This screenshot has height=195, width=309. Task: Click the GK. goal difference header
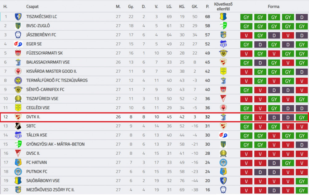[195, 6]
